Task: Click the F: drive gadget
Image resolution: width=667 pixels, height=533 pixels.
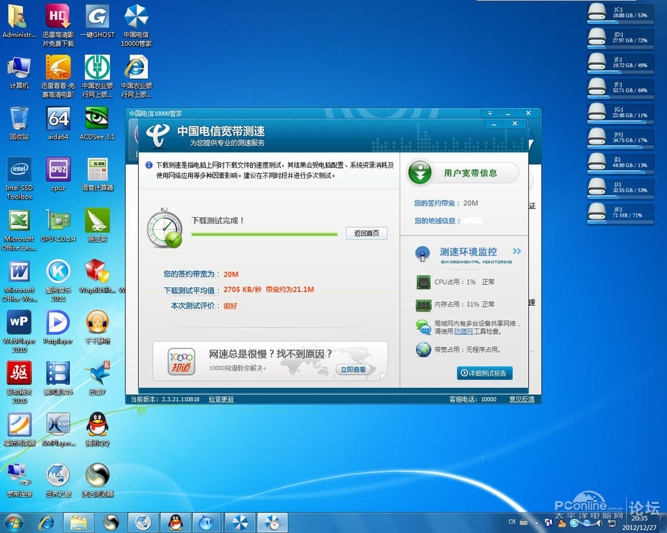Action: pyautogui.click(x=621, y=88)
